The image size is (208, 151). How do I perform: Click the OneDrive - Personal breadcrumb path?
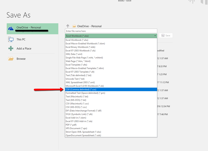pos(89,26)
